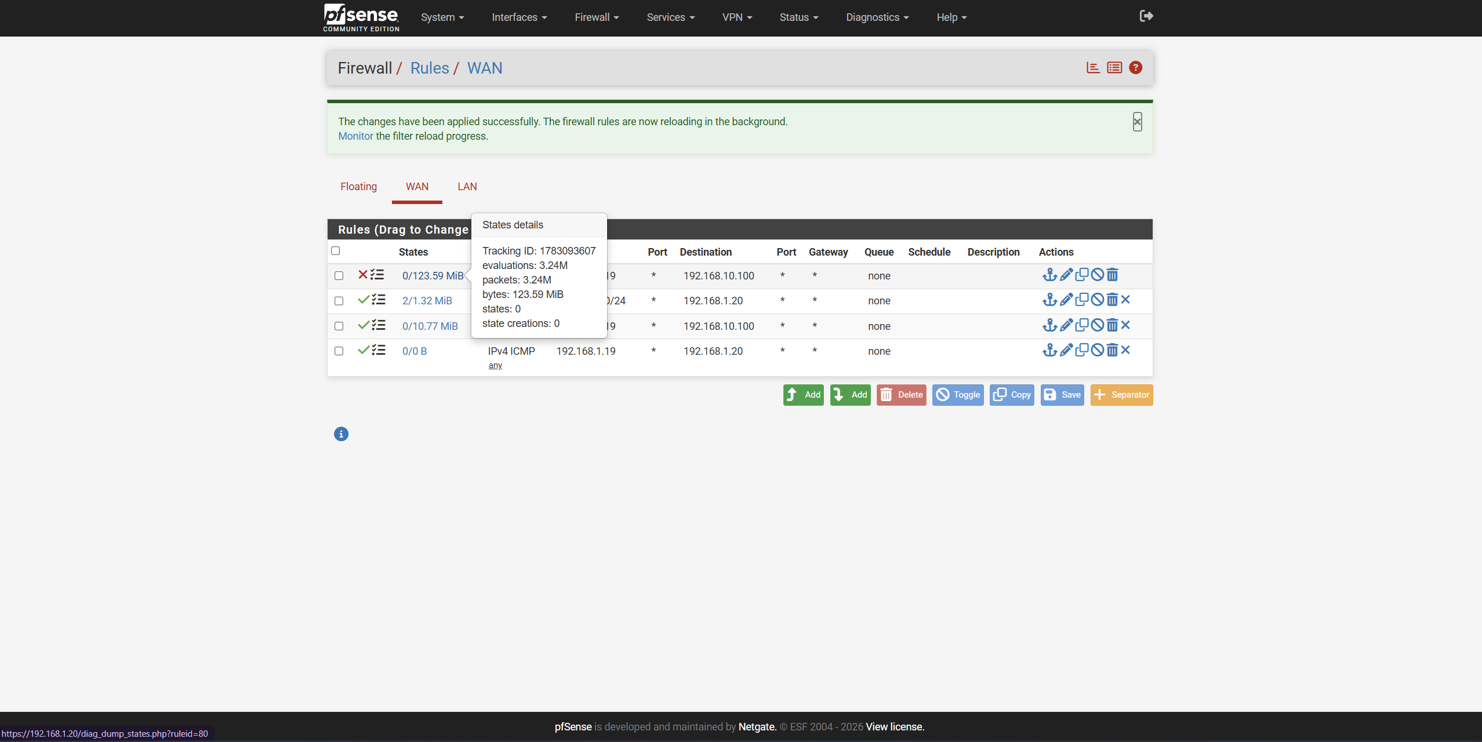Check the box for the 0/0 B rule
The image size is (1482, 742).
click(339, 351)
